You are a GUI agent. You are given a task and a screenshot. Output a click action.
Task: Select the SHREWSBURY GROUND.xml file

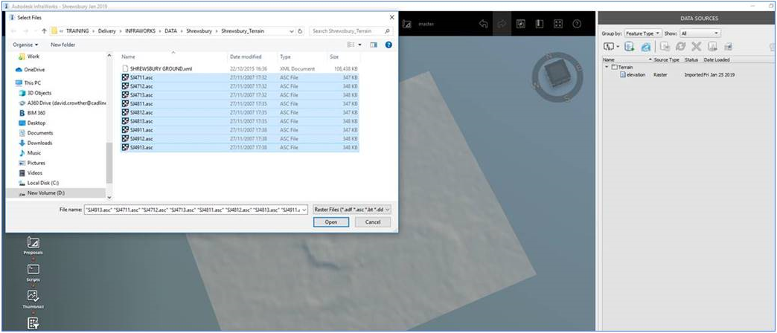tap(240, 69)
